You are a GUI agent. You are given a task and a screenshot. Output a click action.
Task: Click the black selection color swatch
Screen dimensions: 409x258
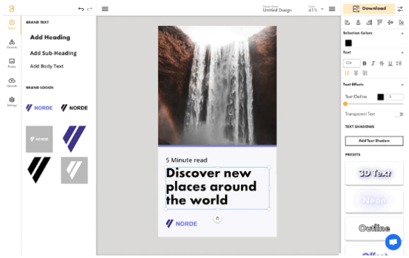348,43
